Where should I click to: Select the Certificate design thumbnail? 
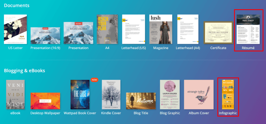pyautogui.click(x=218, y=33)
